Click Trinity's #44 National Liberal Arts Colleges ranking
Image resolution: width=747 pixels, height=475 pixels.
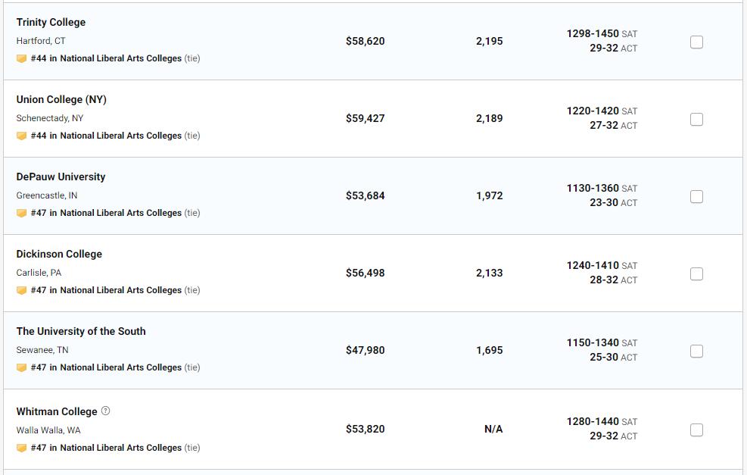pos(106,58)
